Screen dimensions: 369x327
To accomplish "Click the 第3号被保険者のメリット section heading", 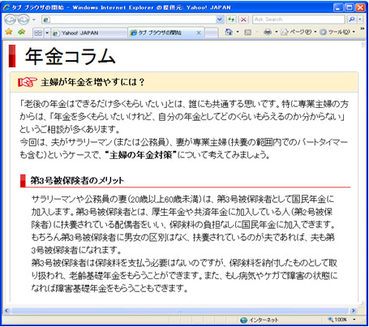I will 77,180.
